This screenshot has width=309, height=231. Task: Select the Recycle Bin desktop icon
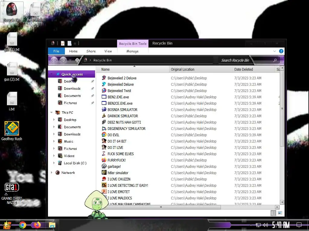pyautogui.click(x=12, y=12)
